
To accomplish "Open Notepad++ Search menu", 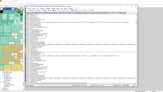I will click(x=34, y=8).
